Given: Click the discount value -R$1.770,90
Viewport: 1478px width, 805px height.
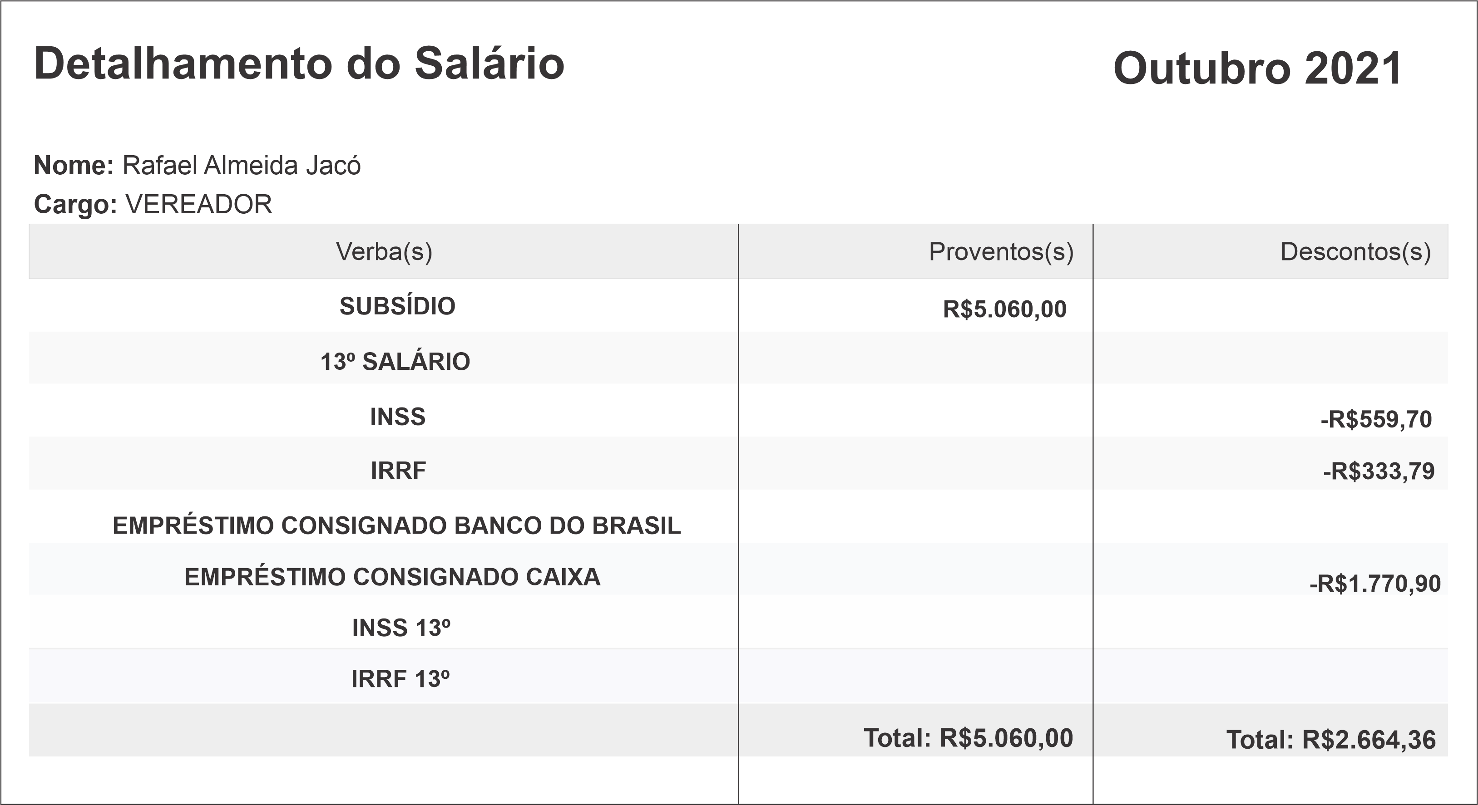Looking at the screenshot, I should click(x=1375, y=584).
